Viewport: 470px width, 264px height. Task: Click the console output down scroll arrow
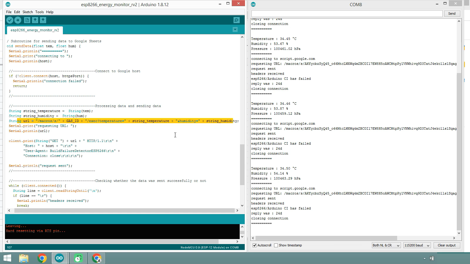242,236
